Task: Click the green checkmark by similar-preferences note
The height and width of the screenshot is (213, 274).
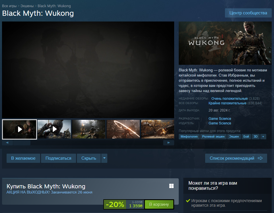Action: (x=188, y=201)
